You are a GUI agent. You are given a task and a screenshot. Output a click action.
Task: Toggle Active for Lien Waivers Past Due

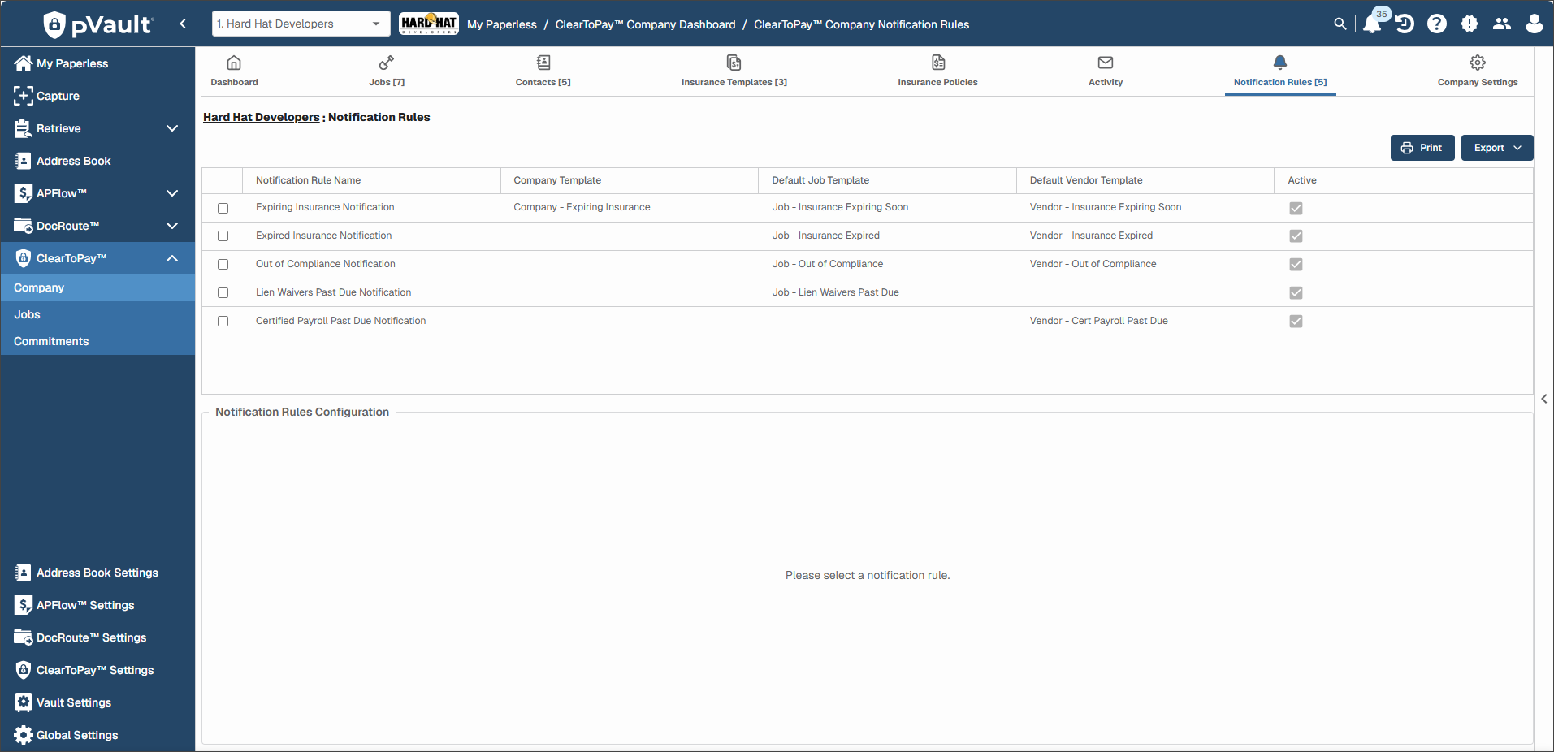coord(1296,293)
